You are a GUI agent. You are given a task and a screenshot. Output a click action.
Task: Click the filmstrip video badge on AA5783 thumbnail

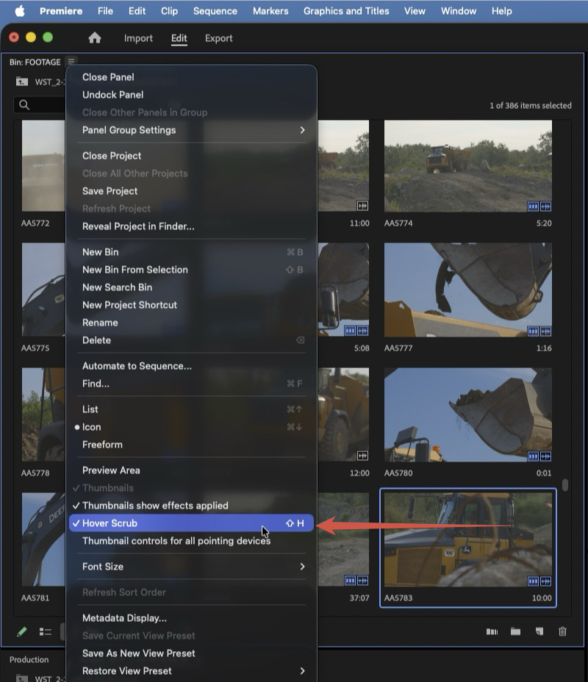(x=533, y=581)
